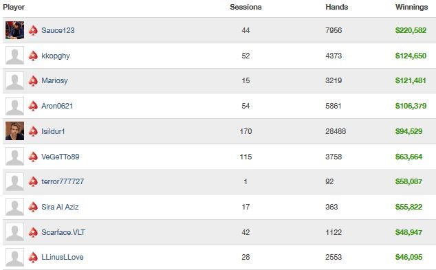Open Isildur1's profile photo thumbnail
The image size is (436, 270).
pos(14,131)
